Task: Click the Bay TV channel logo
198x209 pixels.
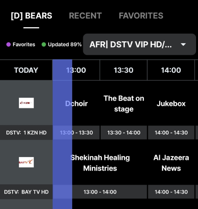Action: coord(26,162)
